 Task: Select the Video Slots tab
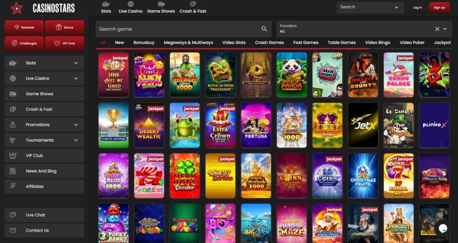pyautogui.click(x=234, y=42)
